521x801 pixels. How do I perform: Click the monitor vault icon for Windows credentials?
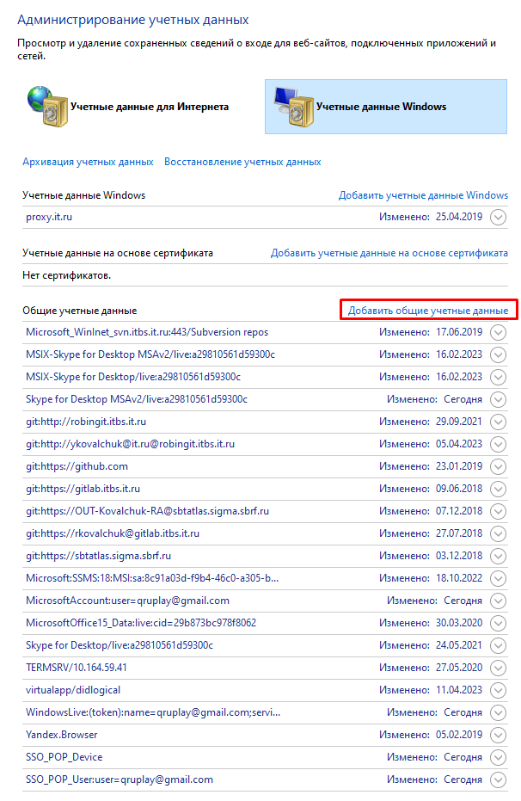click(x=294, y=107)
